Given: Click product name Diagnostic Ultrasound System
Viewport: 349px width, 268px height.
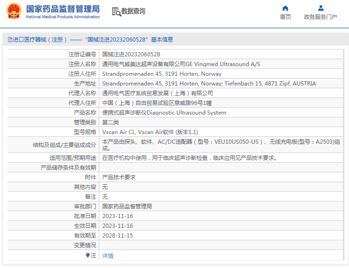Looking at the screenshot, I should pos(164,113).
